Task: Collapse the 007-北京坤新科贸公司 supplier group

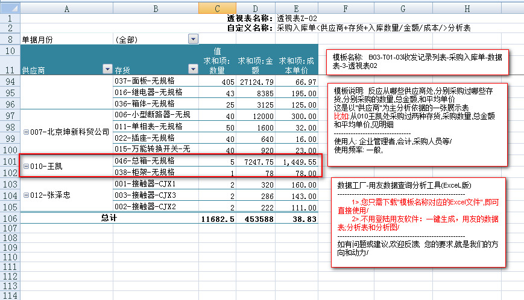Action: [x=25, y=132]
